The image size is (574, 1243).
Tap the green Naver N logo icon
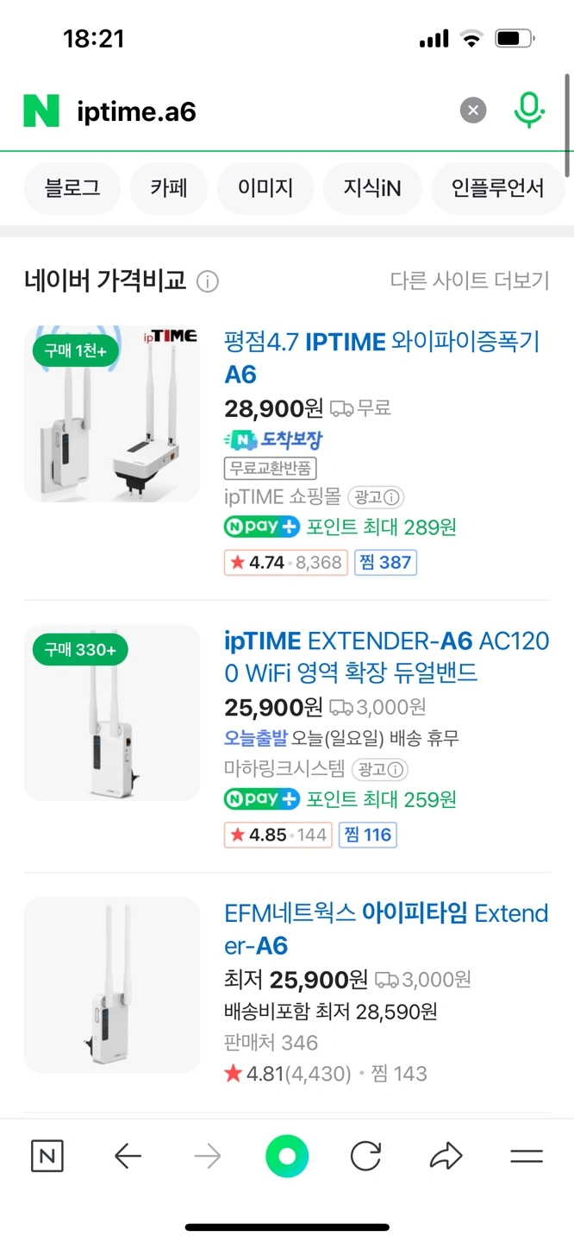pos(41,110)
